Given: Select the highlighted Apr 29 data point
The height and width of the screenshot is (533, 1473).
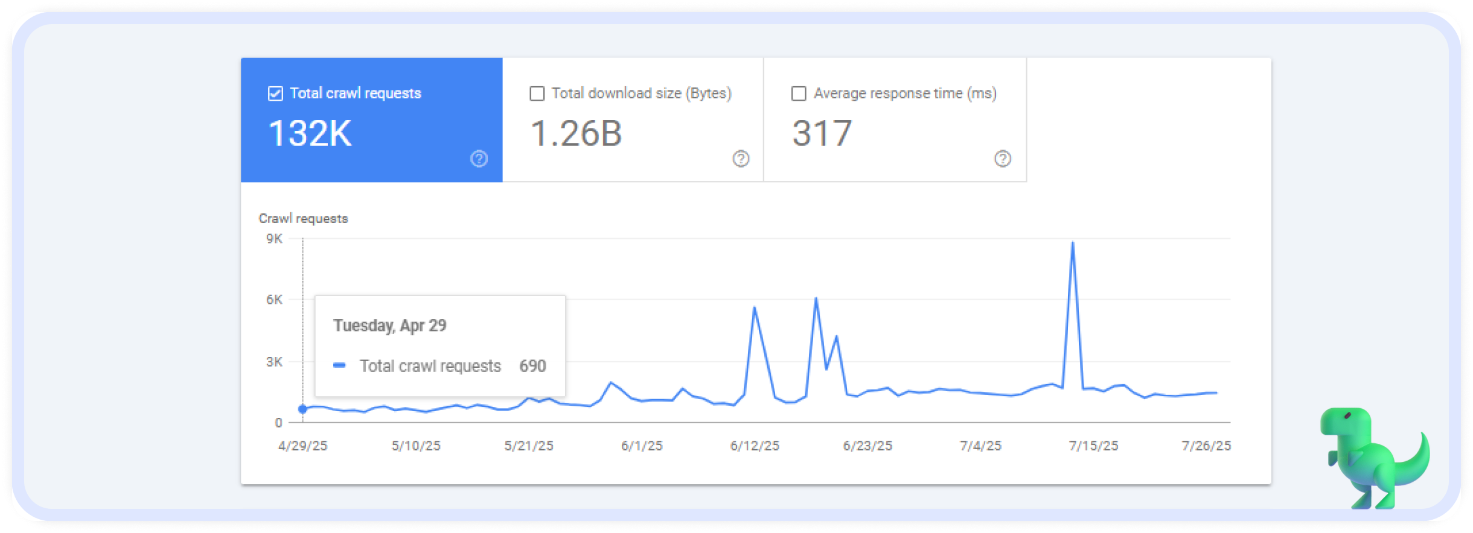Looking at the screenshot, I should [x=303, y=409].
